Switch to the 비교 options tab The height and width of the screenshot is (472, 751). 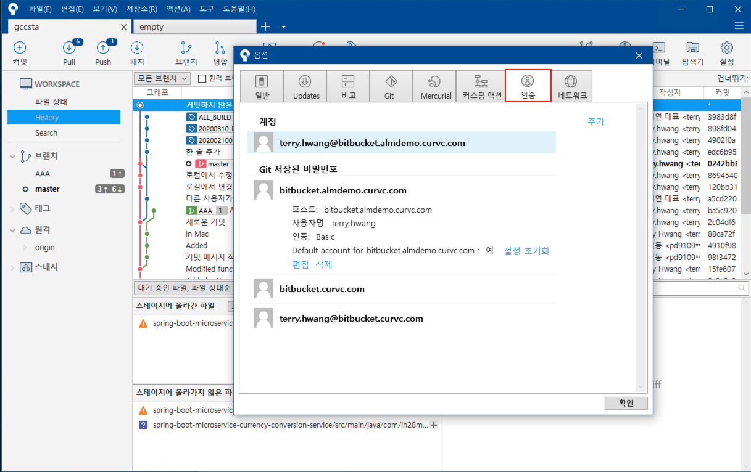[348, 86]
